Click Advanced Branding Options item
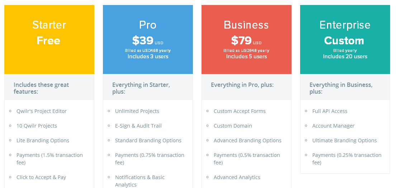 click(247, 140)
